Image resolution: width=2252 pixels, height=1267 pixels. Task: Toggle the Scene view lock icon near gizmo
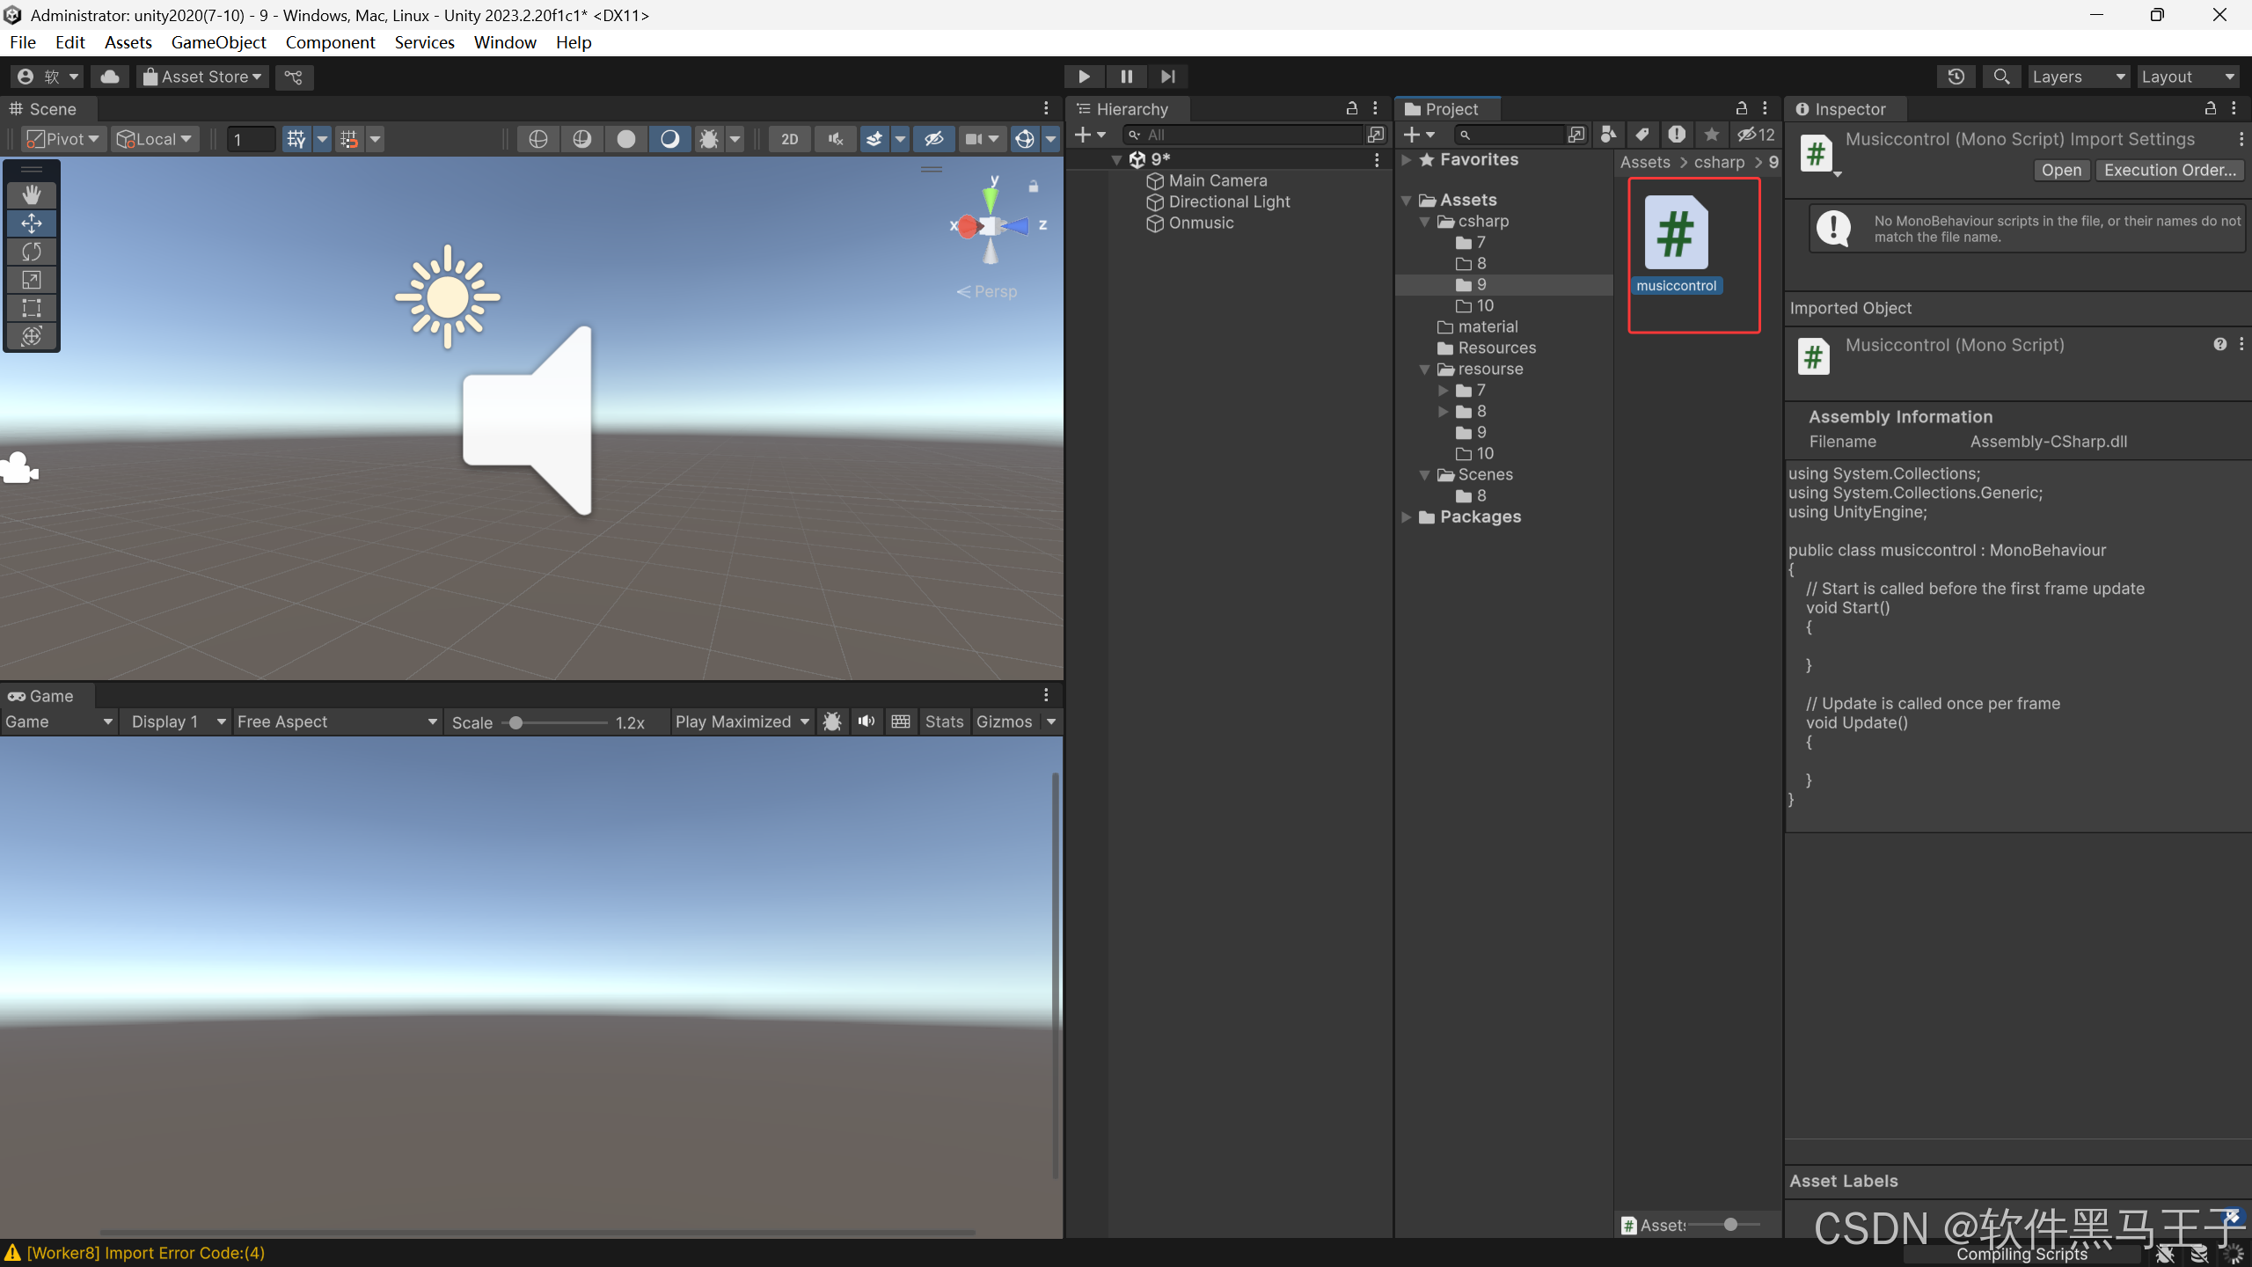click(x=1034, y=186)
